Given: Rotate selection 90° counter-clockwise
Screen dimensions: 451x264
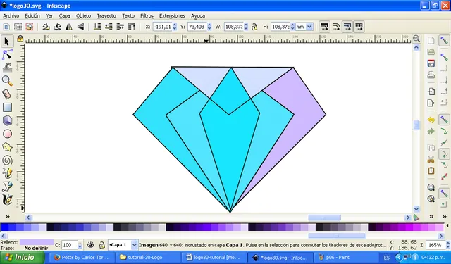Looking at the screenshot, I should [46, 27].
